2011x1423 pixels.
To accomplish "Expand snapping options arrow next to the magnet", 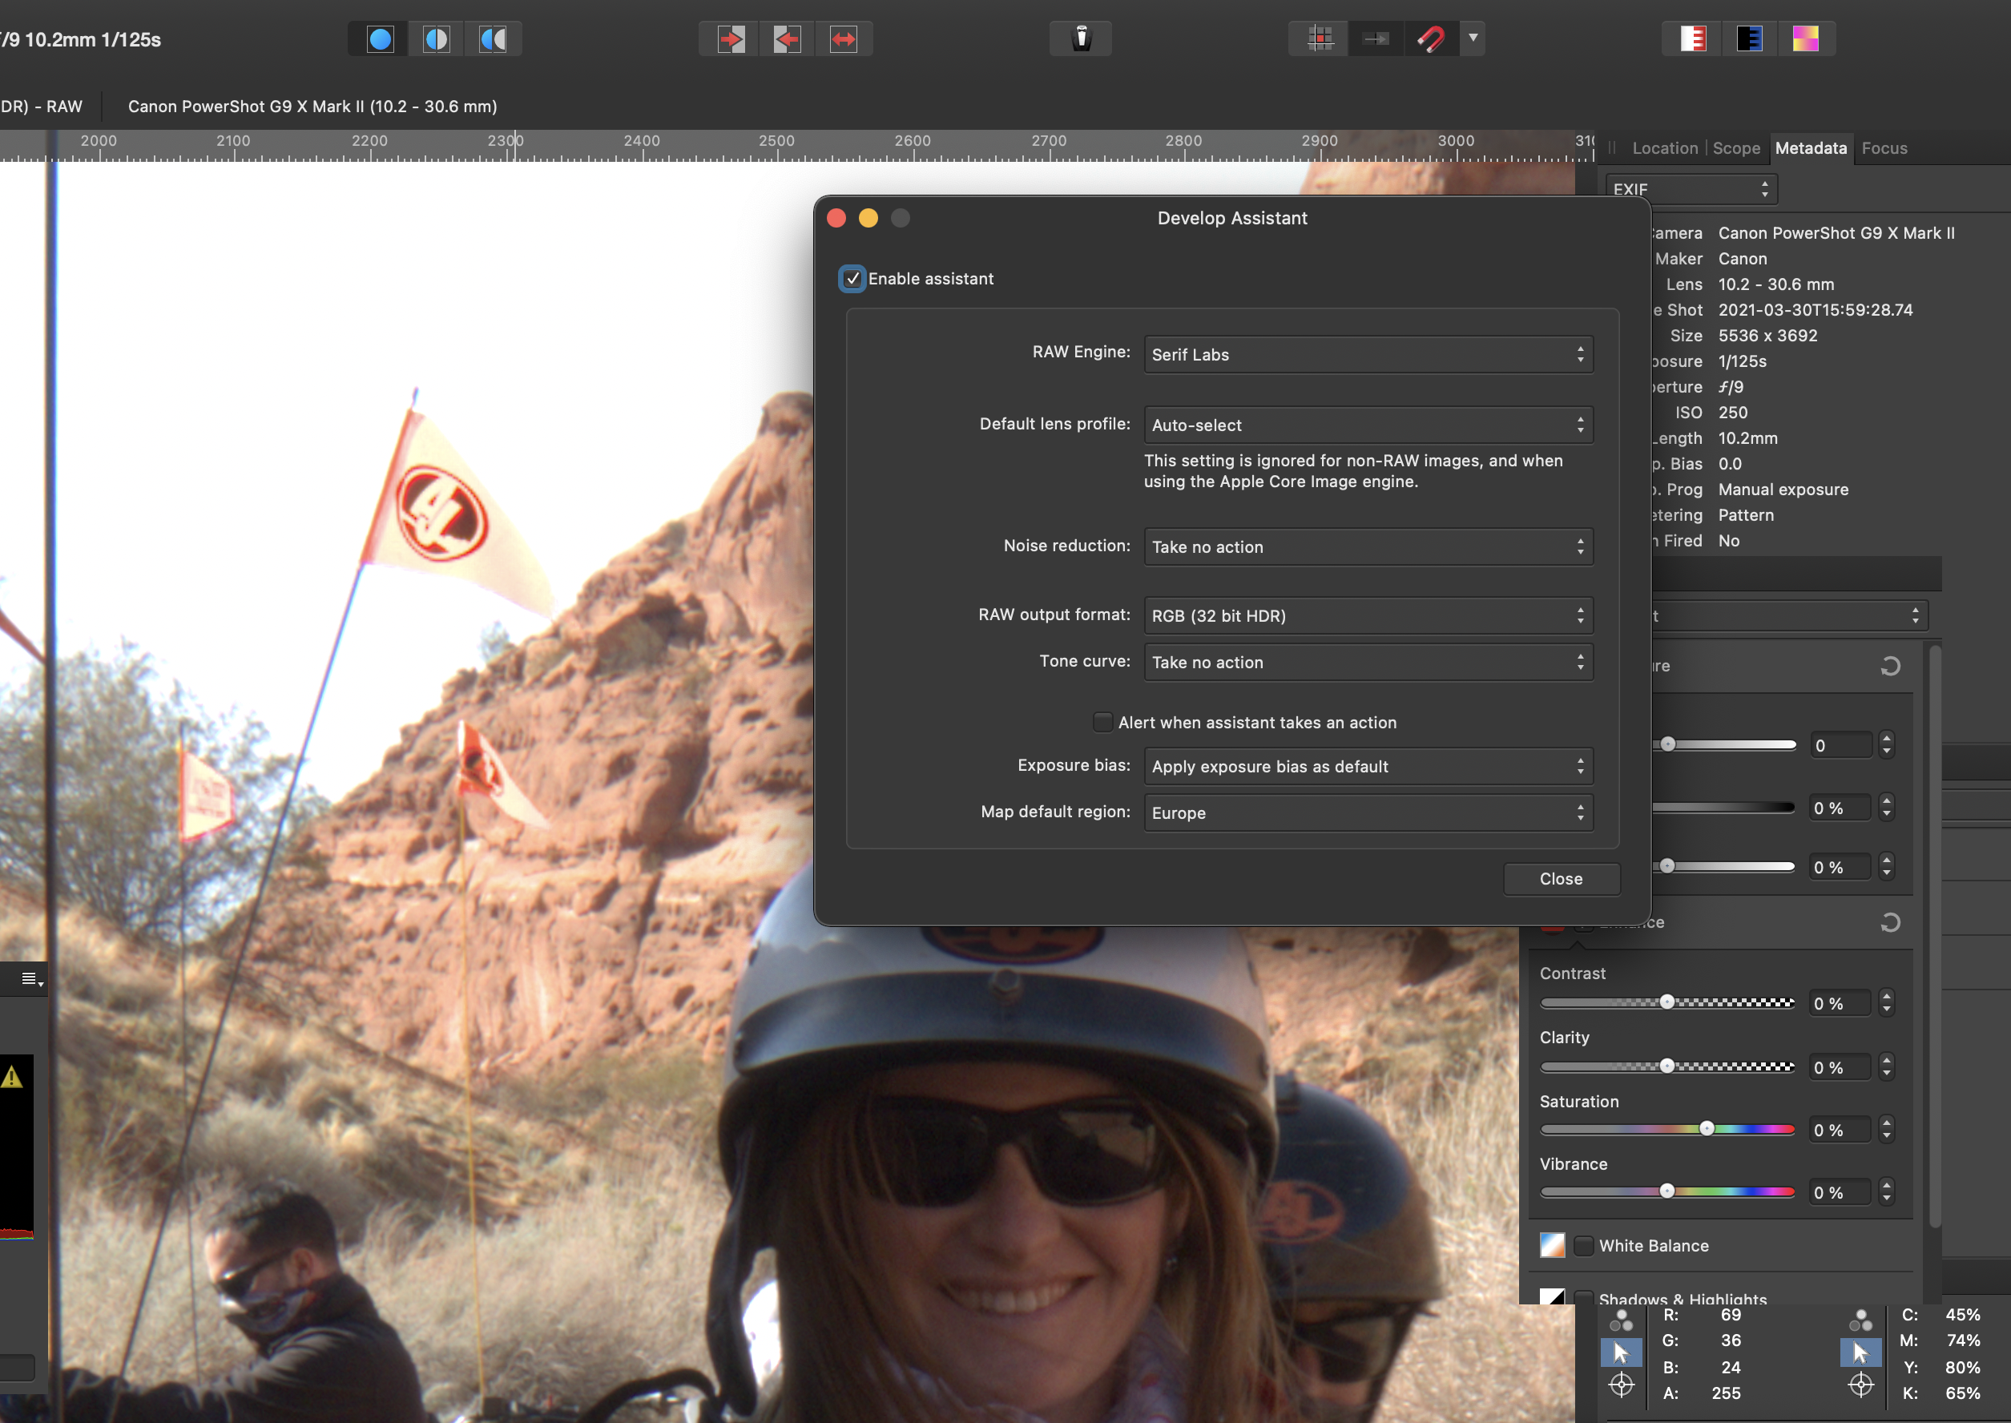I will [1473, 38].
